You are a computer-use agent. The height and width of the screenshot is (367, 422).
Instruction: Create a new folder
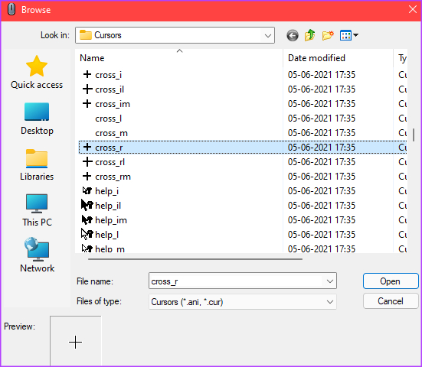click(x=328, y=35)
